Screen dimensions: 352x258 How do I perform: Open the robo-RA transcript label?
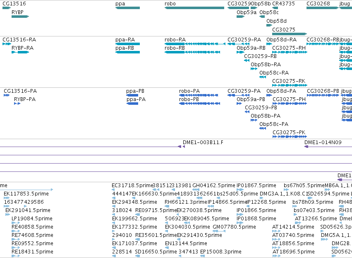[x=175, y=40]
